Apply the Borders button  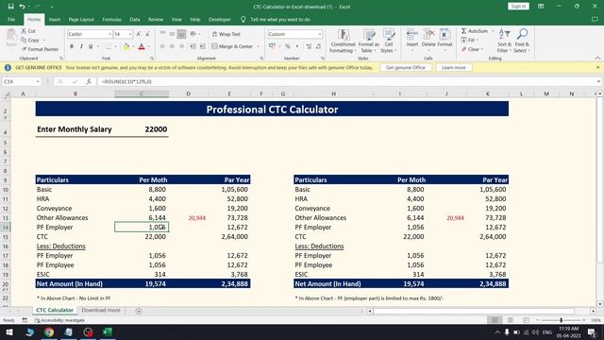tap(109, 46)
